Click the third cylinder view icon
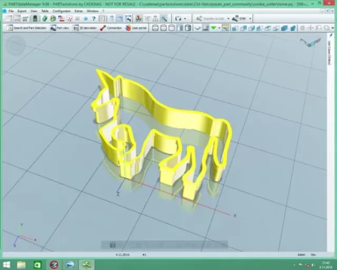The width and height of the screenshot is (337, 270). tap(172, 28)
